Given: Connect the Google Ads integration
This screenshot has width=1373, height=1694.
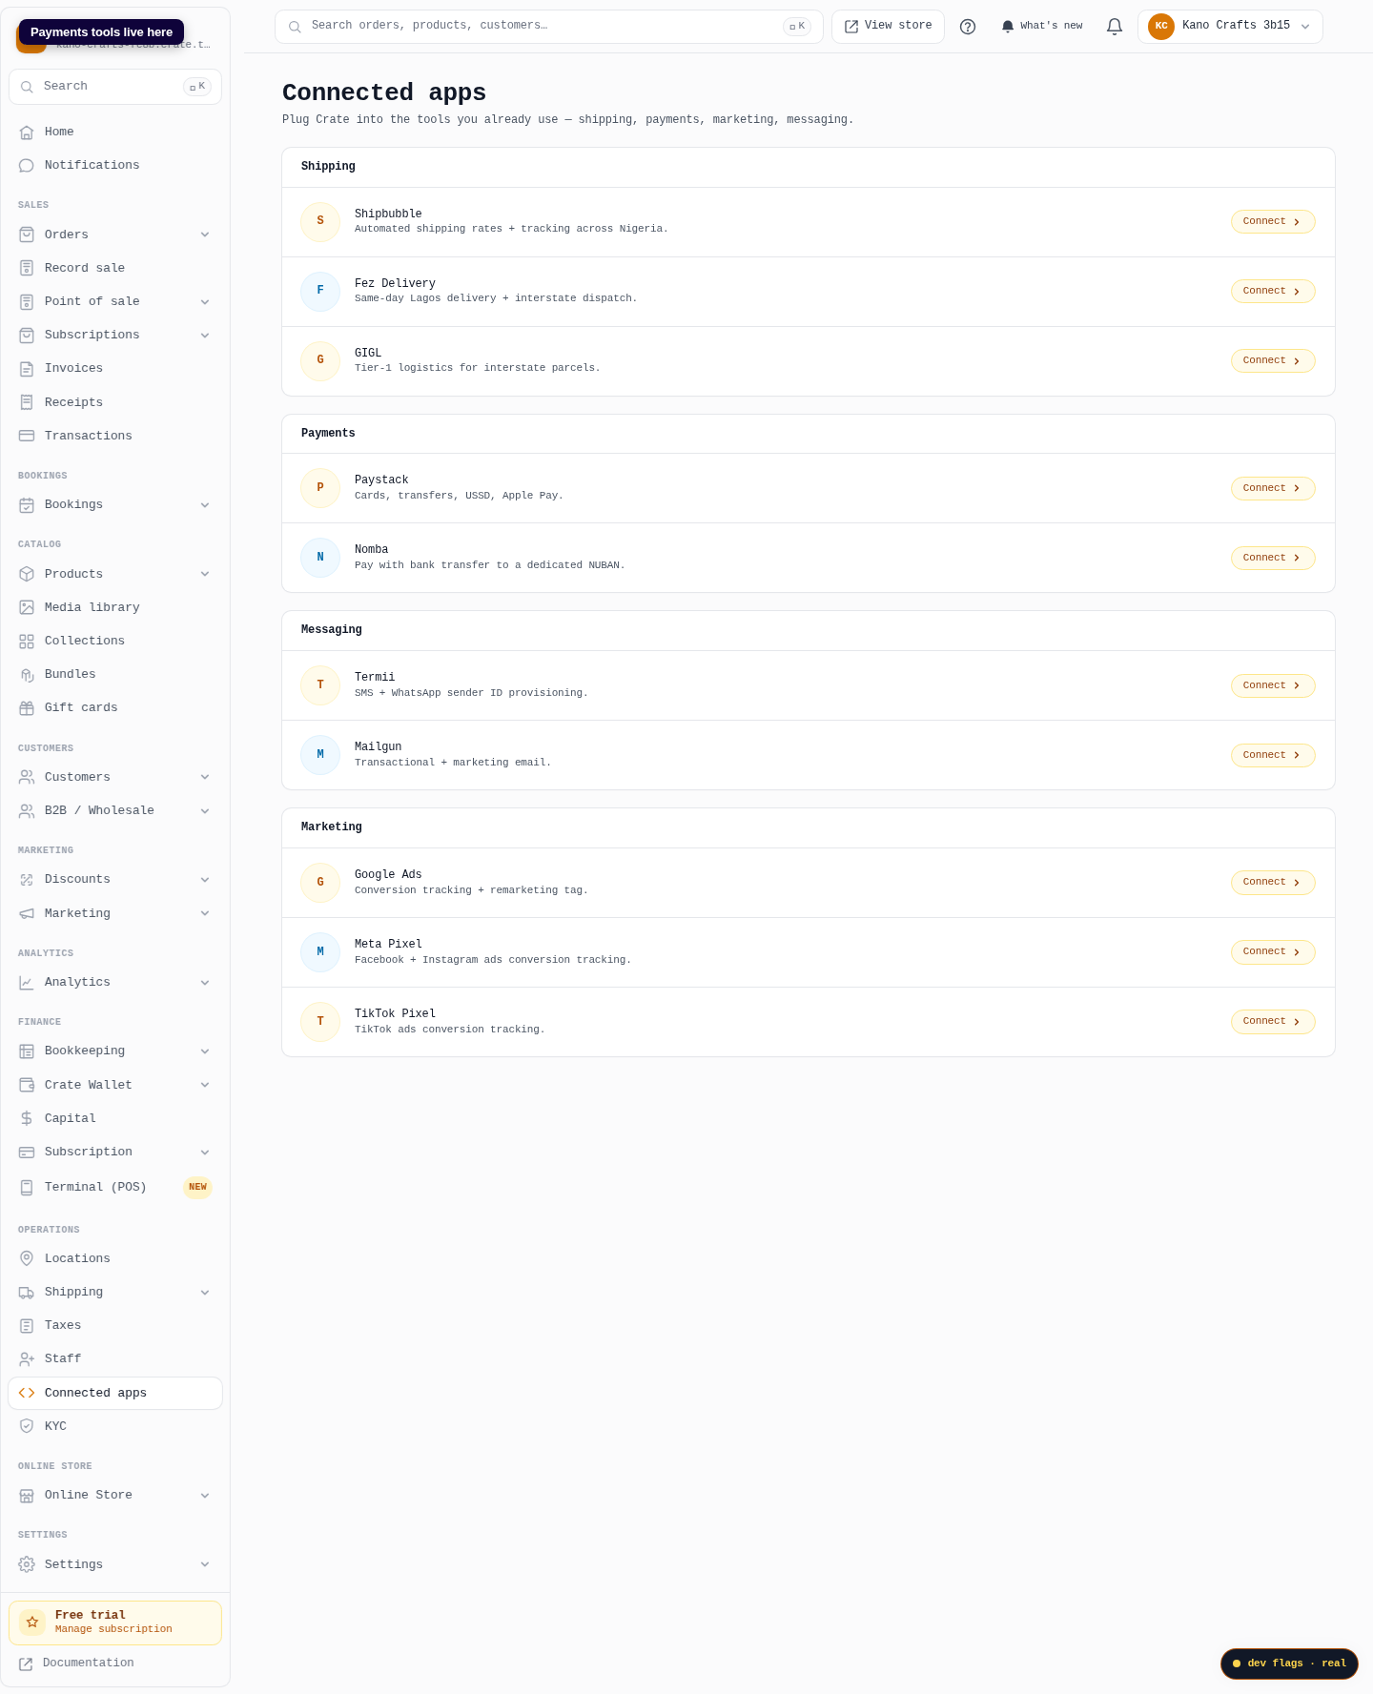Looking at the screenshot, I should point(1273,883).
